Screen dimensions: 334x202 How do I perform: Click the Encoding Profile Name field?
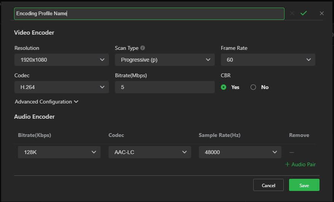149,14
